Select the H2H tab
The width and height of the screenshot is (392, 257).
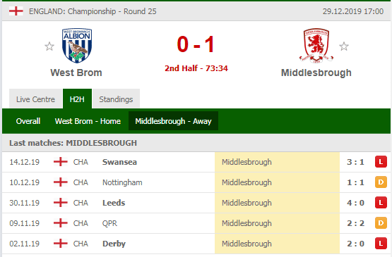tap(77, 99)
